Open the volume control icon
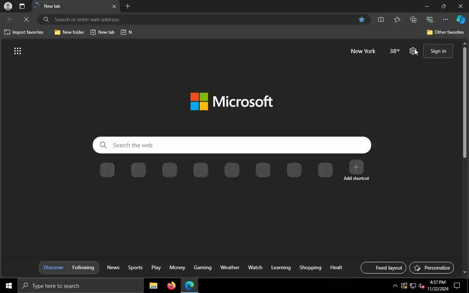Screen dimensions: 469x293 421,286
